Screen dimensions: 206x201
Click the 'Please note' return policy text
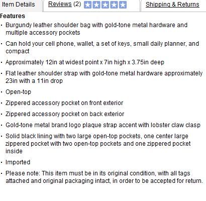(104, 177)
